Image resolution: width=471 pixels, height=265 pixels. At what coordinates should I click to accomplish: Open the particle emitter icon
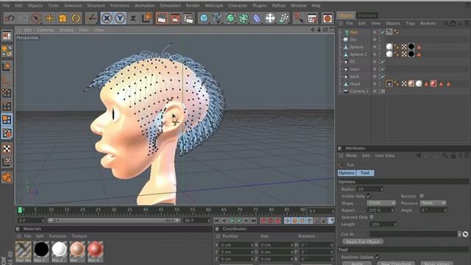(x=283, y=18)
